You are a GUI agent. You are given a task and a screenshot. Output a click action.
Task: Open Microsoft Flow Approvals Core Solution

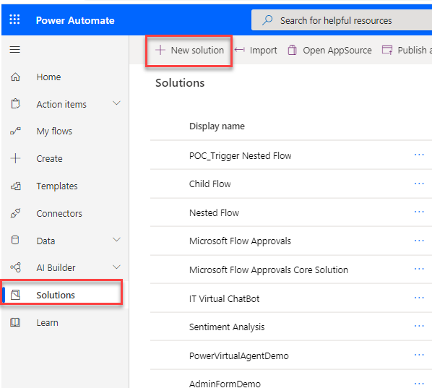(x=269, y=270)
